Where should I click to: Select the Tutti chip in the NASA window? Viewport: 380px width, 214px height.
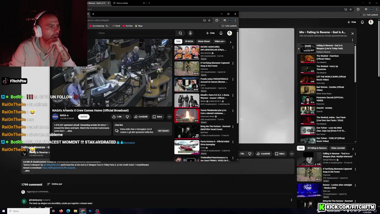click(178, 41)
